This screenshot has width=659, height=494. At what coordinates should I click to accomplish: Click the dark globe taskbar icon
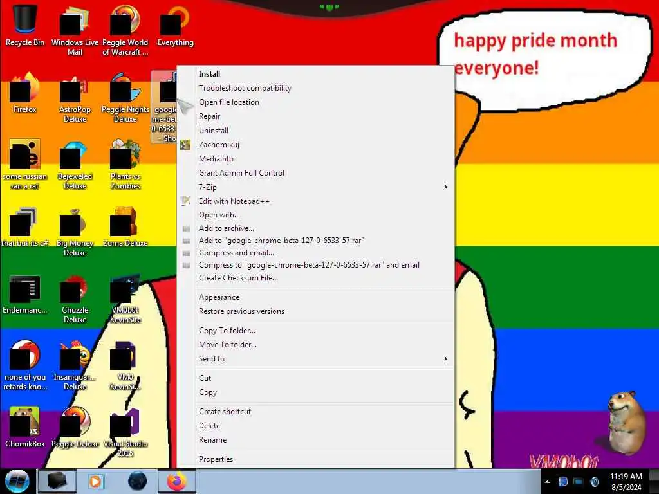pos(138,481)
